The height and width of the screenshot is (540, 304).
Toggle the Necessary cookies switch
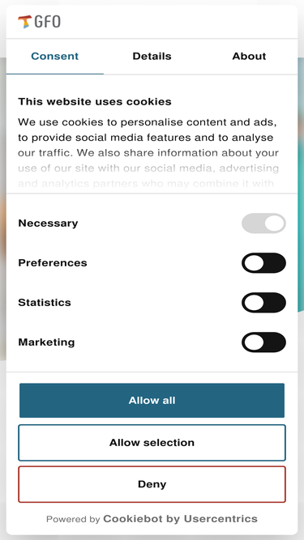pos(263,223)
